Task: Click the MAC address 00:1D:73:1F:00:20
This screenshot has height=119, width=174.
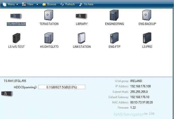Action: pyautogui.click(x=142, y=102)
